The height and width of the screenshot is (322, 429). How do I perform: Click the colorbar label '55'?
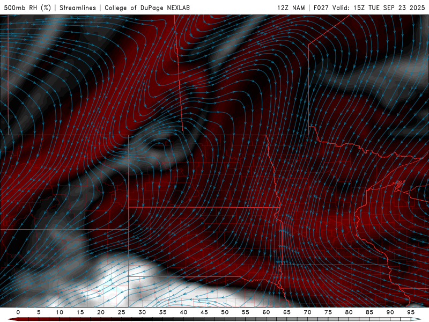(246, 312)
